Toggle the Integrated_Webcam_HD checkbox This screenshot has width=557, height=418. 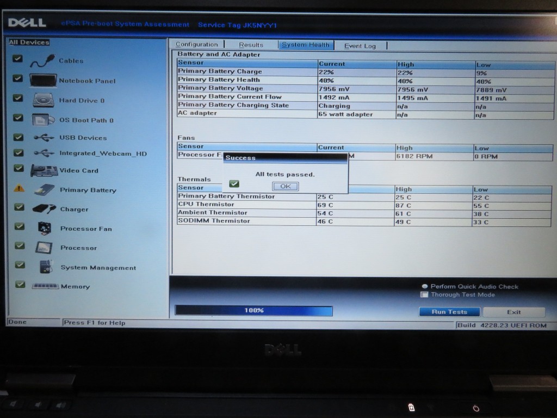click(18, 152)
